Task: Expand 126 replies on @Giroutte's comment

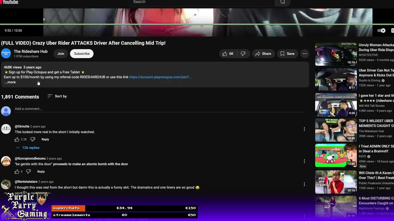Action: pyautogui.click(x=28, y=148)
